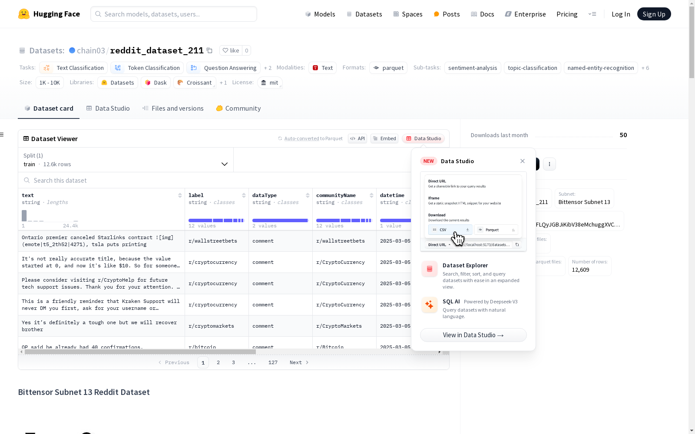The image size is (695, 434).
Task: Go to Models in the navigation
Action: [320, 14]
